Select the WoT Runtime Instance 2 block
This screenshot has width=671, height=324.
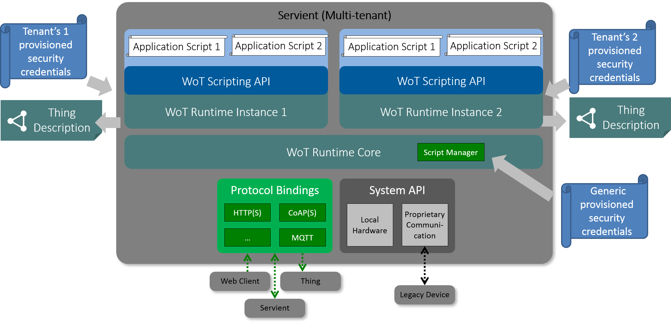click(441, 112)
